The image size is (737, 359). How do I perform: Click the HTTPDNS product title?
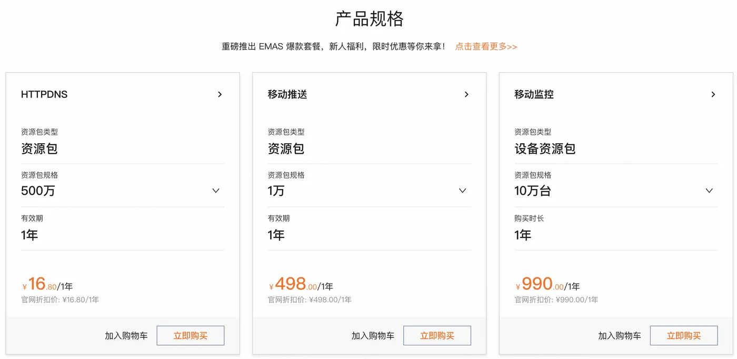[x=44, y=94]
